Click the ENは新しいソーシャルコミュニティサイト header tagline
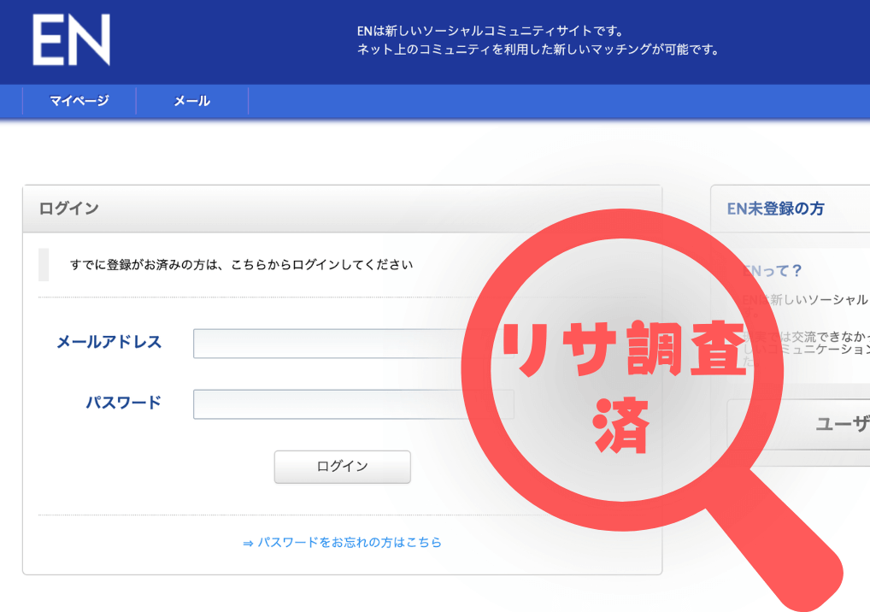This screenshot has width=870, height=612. click(x=490, y=32)
